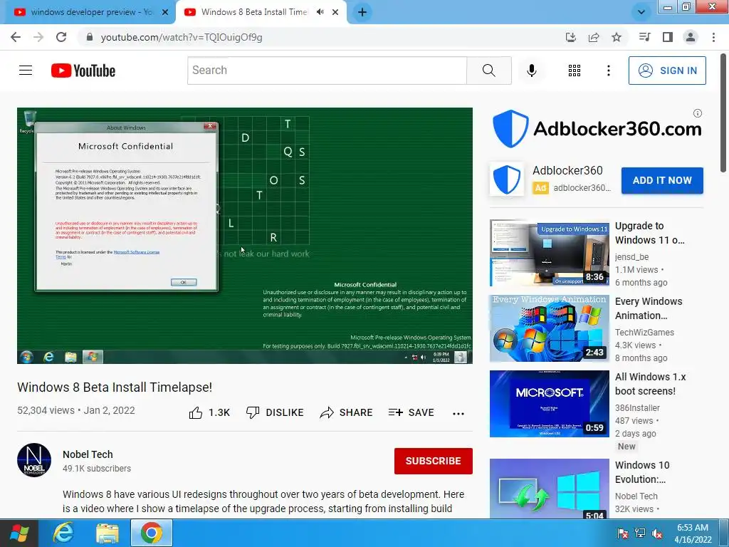Click the network tray icon

[x=640, y=533]
